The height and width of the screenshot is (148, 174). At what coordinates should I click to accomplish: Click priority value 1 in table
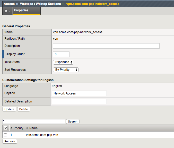[11, 135]
